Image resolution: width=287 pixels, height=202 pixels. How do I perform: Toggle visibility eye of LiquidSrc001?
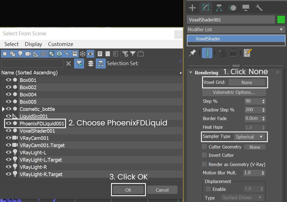click(8, 116)
